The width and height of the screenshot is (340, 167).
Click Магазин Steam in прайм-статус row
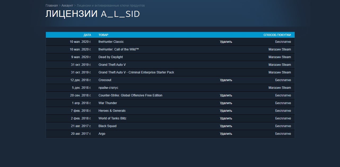280,88
